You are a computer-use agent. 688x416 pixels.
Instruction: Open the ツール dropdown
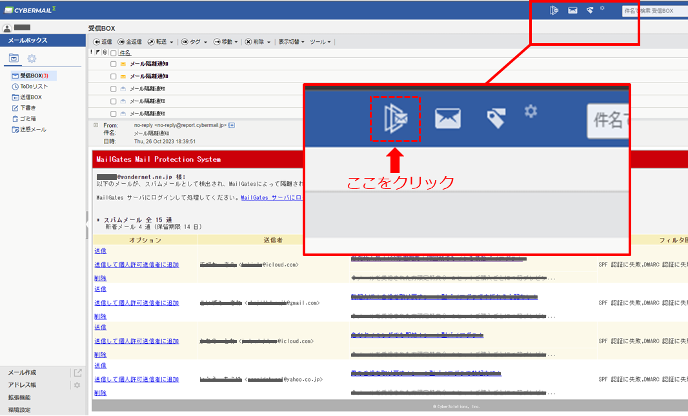tap(320, 42)
